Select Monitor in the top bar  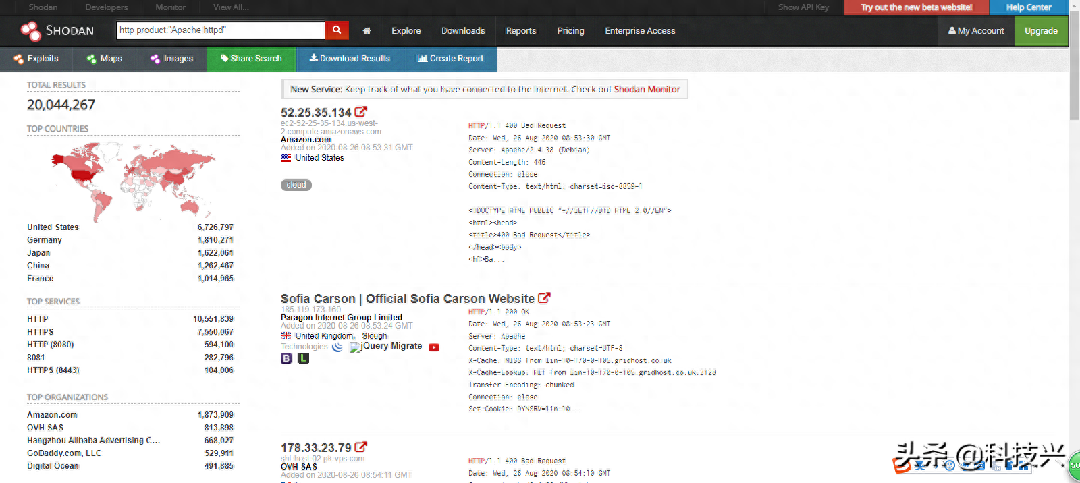[x=170, y=7]
